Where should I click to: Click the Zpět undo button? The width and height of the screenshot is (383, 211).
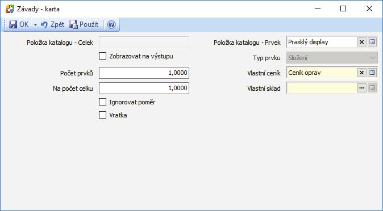(x=52, y=24)
